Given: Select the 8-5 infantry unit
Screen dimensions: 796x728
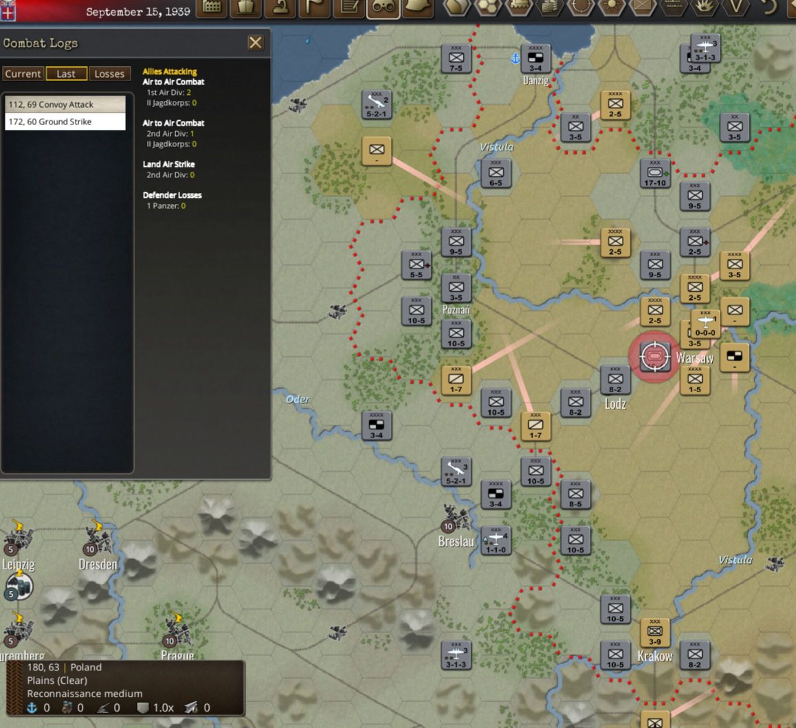Looking at the screenshot, I should (x=575, y=494).
